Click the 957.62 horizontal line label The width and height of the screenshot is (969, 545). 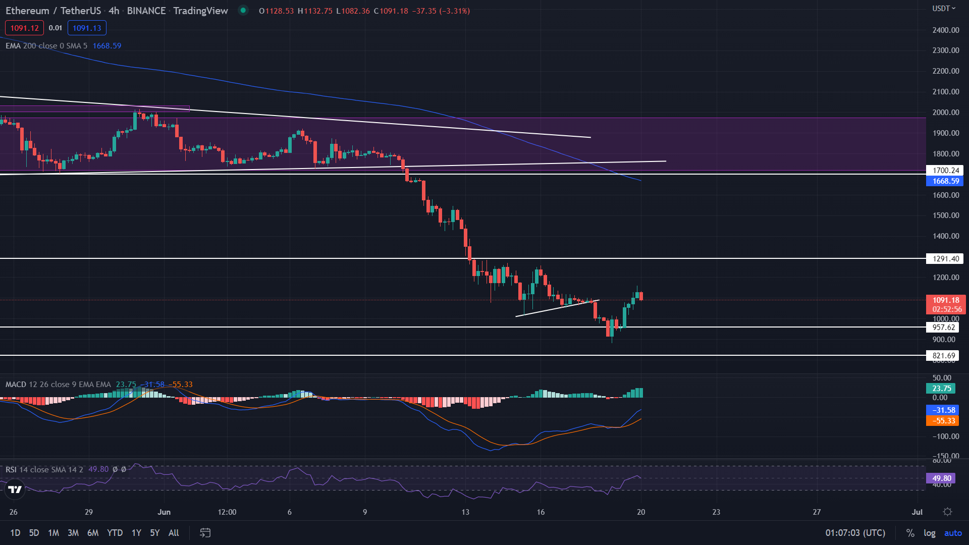point(943,328)
